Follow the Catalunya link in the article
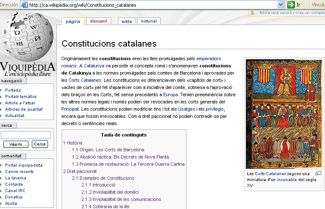 [94, 66]
